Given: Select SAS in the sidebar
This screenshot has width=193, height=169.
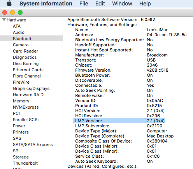Looking at the screenshot, I should pos(17,138).
